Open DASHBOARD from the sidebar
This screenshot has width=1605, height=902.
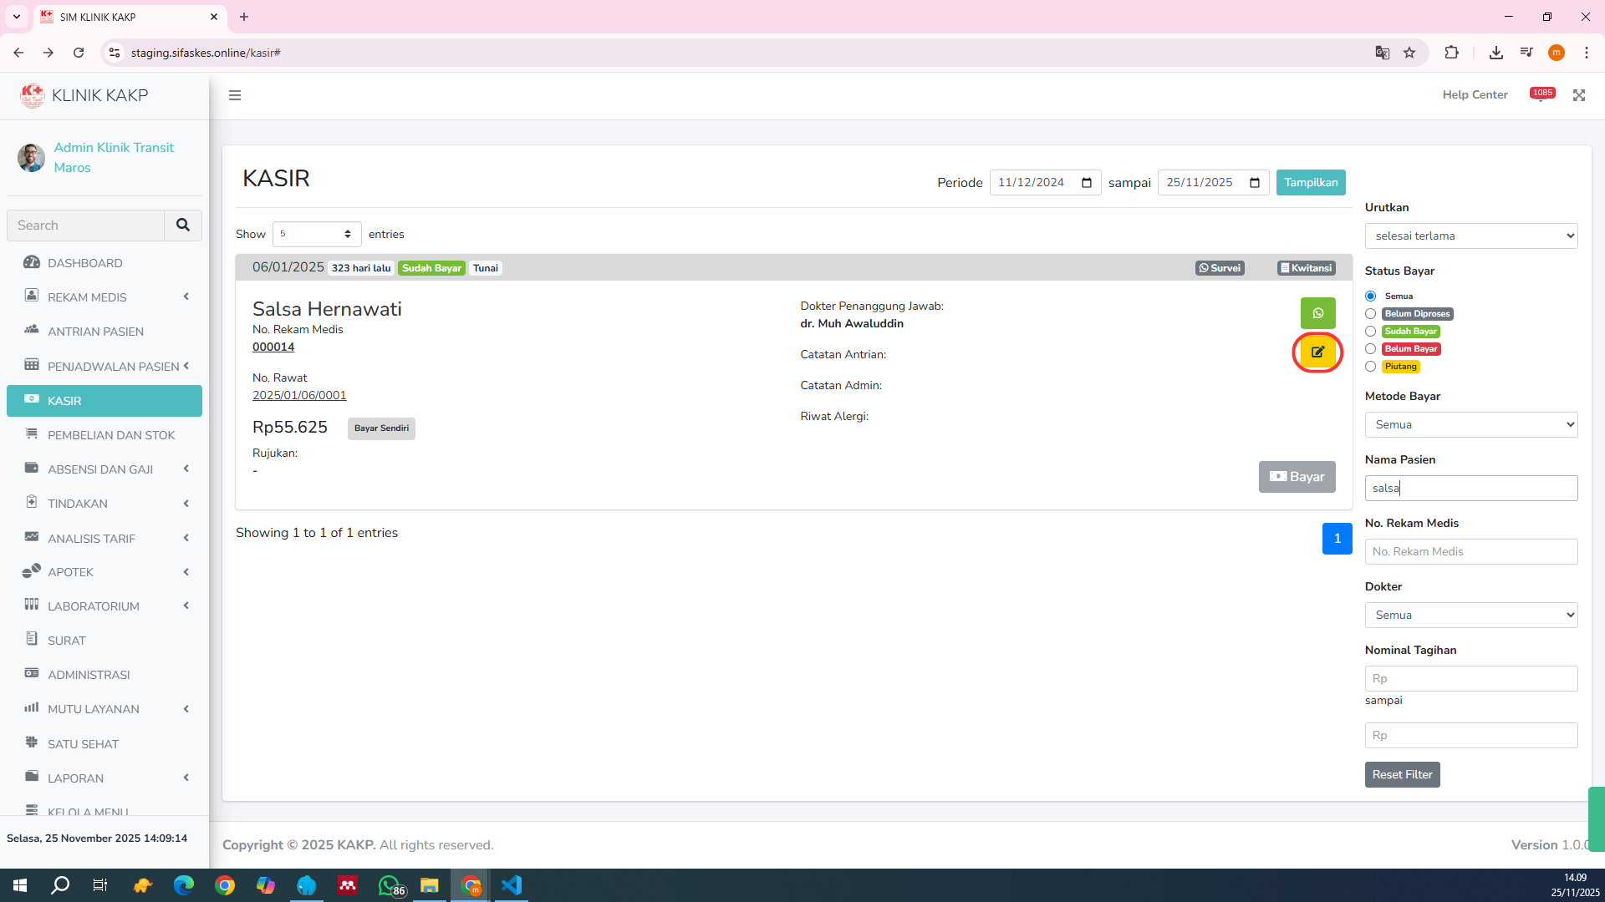tap(85, 263)
